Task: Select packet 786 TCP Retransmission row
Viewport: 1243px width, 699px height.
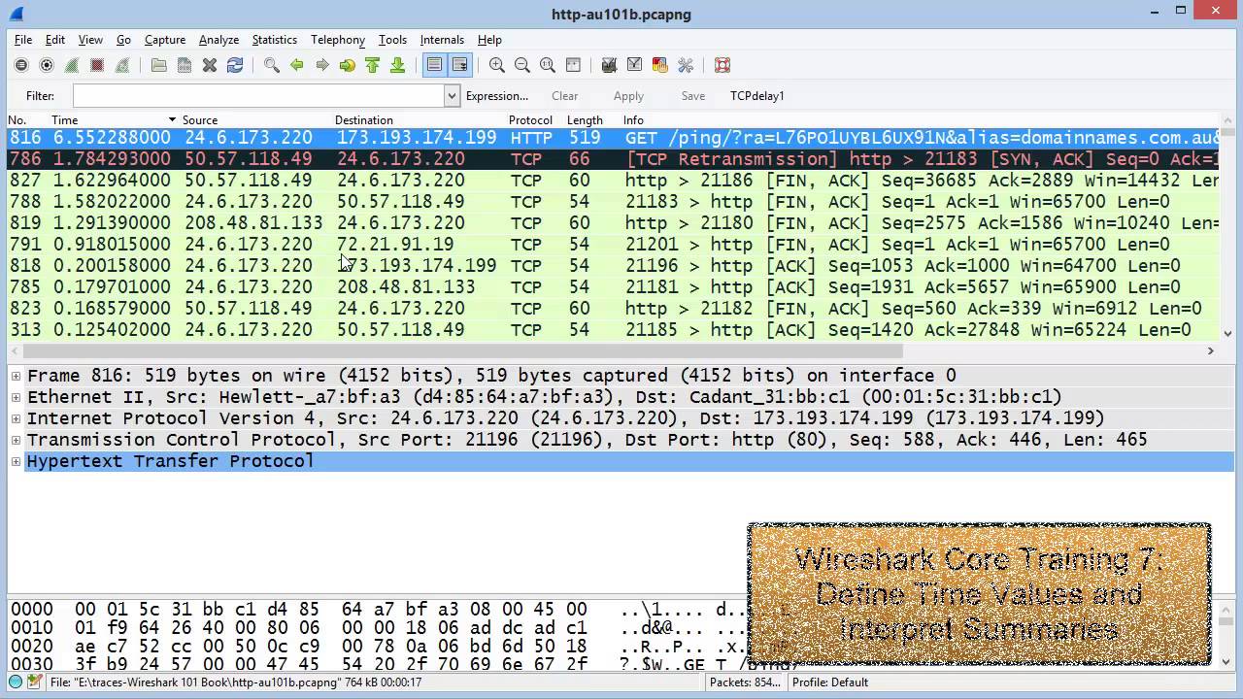Action: click(614, 159)
